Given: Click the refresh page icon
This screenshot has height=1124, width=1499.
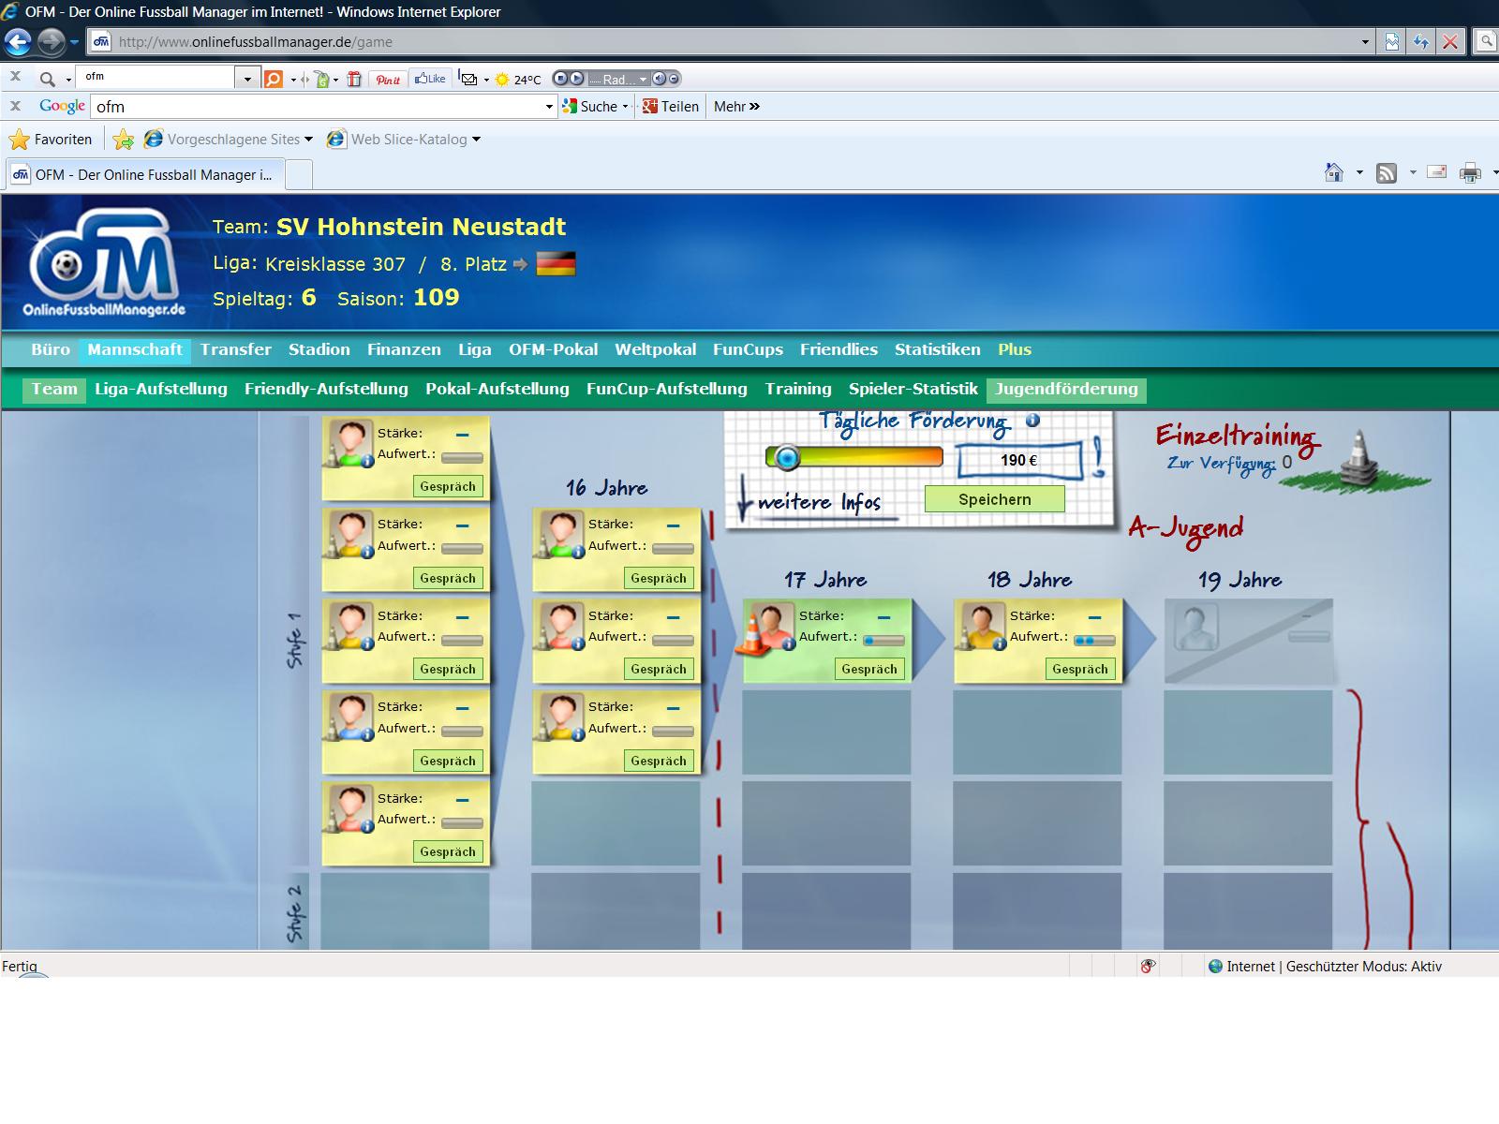Looking at the screenshot, I should click(1421, 41).
